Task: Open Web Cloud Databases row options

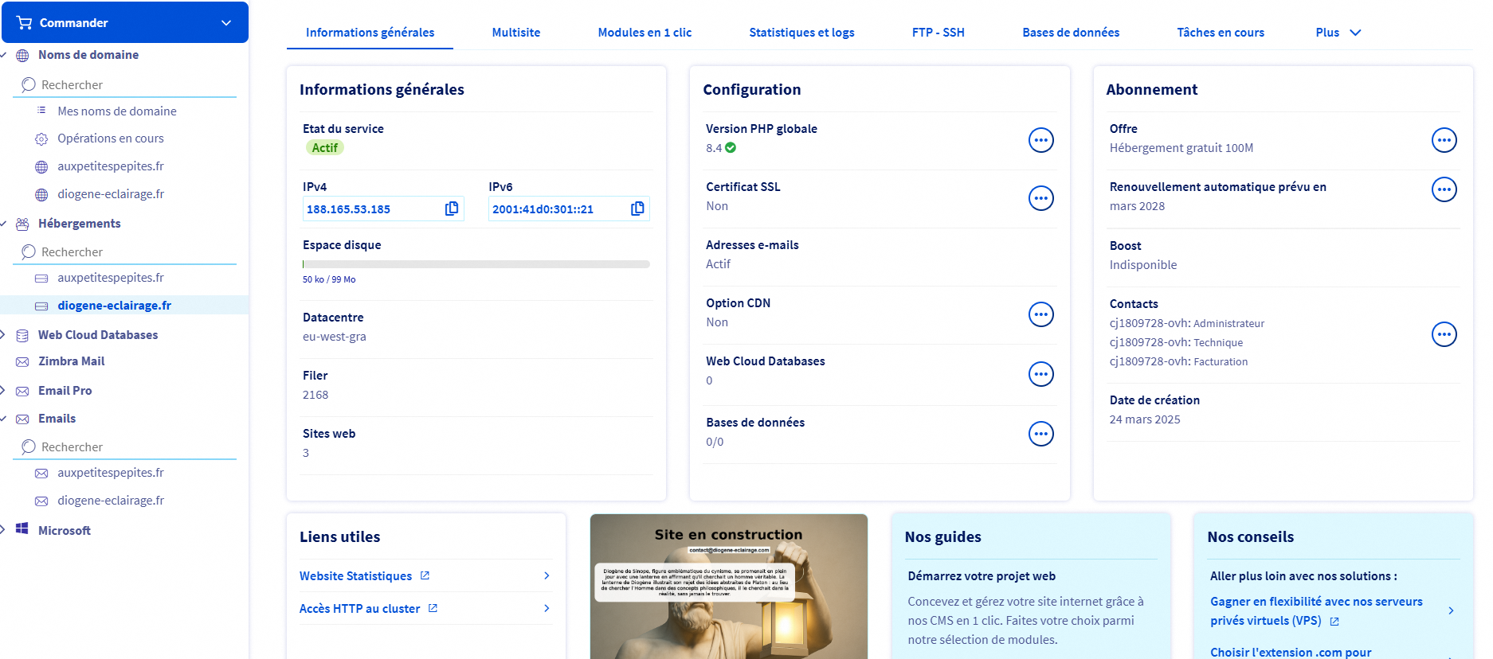Action: [1040, 374]
